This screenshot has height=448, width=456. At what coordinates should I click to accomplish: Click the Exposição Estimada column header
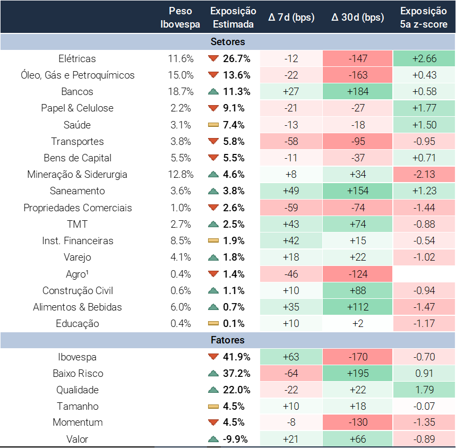[233, 17]
